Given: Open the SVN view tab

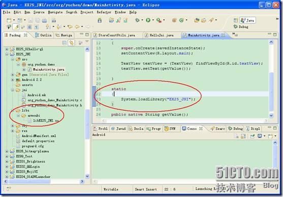Looking at the screenshot, I should click(170, 129).
